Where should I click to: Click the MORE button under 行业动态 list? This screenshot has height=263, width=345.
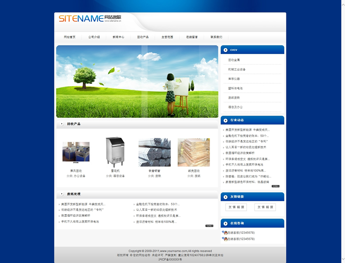point(275,186)
